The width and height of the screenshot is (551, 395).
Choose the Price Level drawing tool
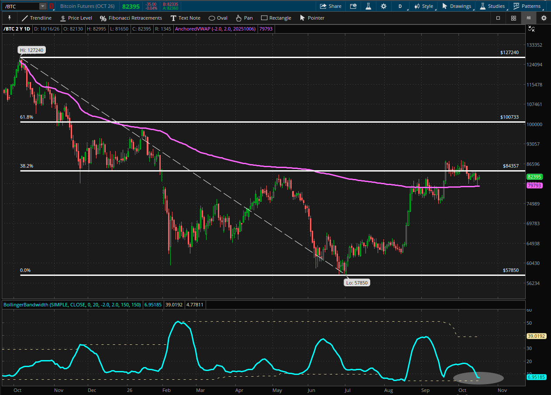pos(76,18)
